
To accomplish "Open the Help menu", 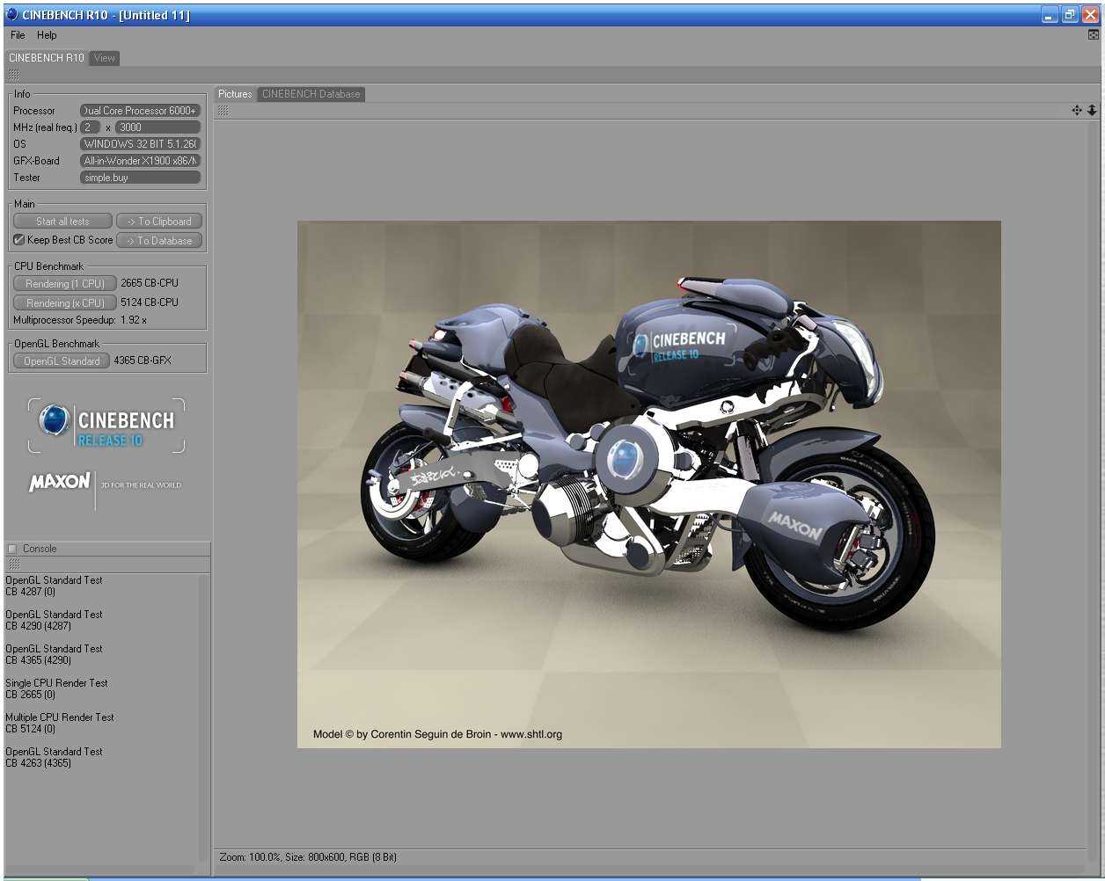I will [47, 35].
